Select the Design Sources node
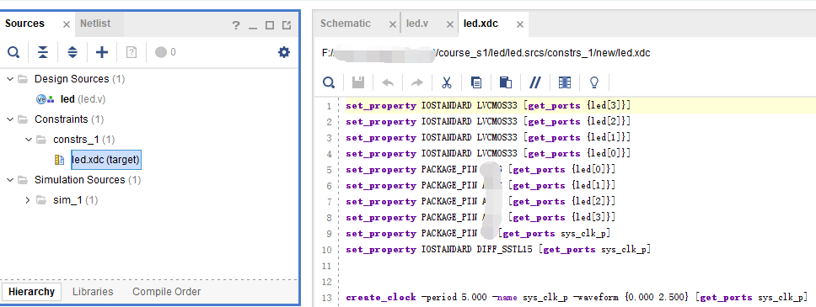Screen dimensions: 816x307 79,79
